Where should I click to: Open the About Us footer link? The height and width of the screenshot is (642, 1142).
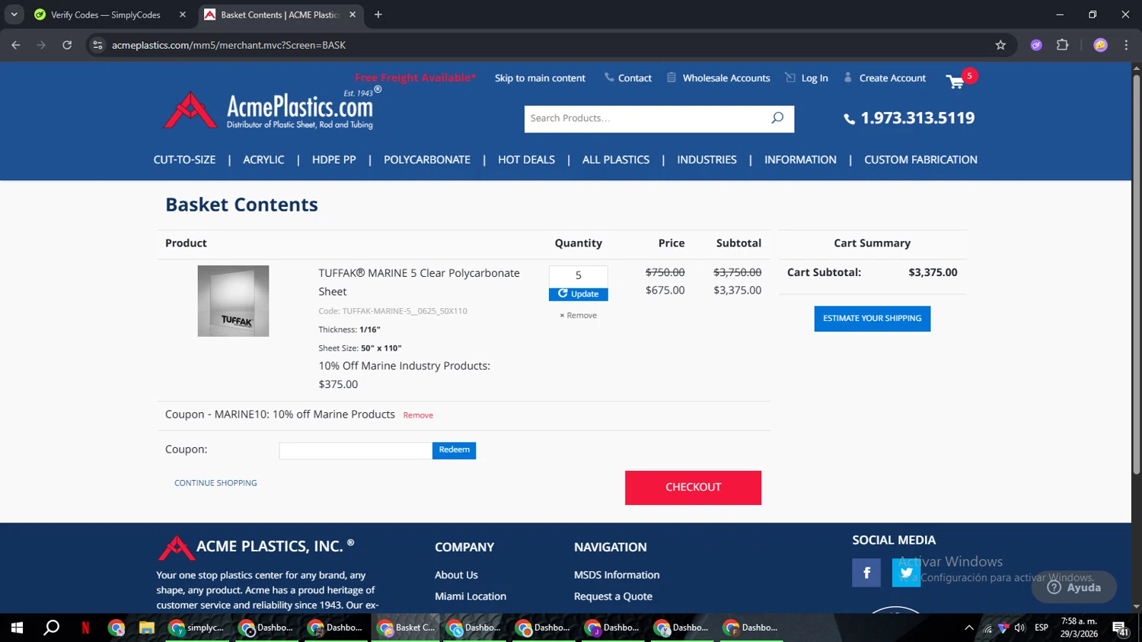pos(456,575)
